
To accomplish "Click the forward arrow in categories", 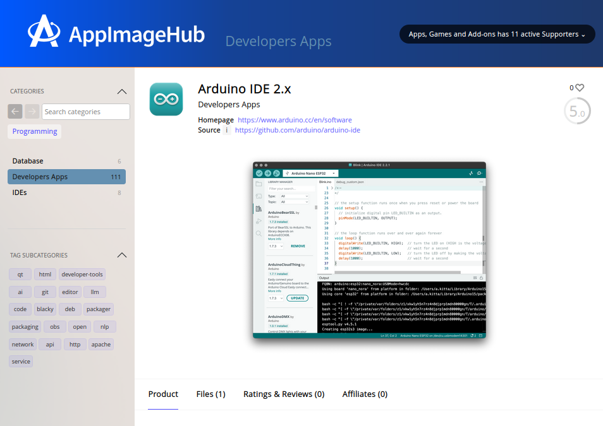I will pyautogui.click(x=32, y=112).
